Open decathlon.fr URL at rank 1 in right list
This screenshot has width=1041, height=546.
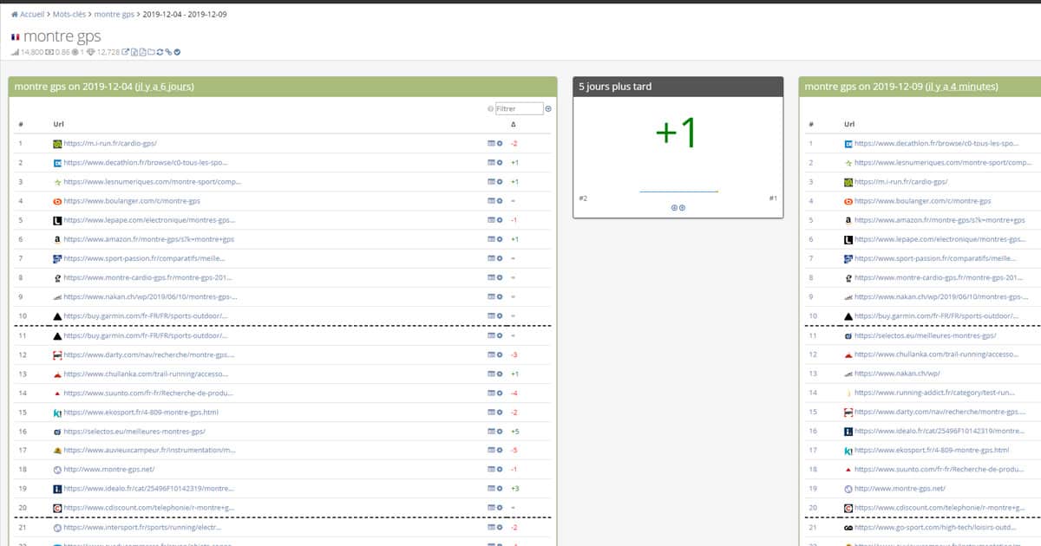point(936,143)
